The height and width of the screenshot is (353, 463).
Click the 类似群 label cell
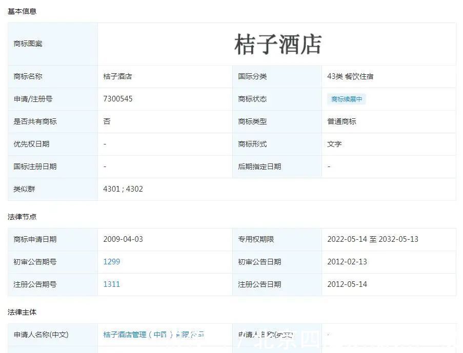53,189
